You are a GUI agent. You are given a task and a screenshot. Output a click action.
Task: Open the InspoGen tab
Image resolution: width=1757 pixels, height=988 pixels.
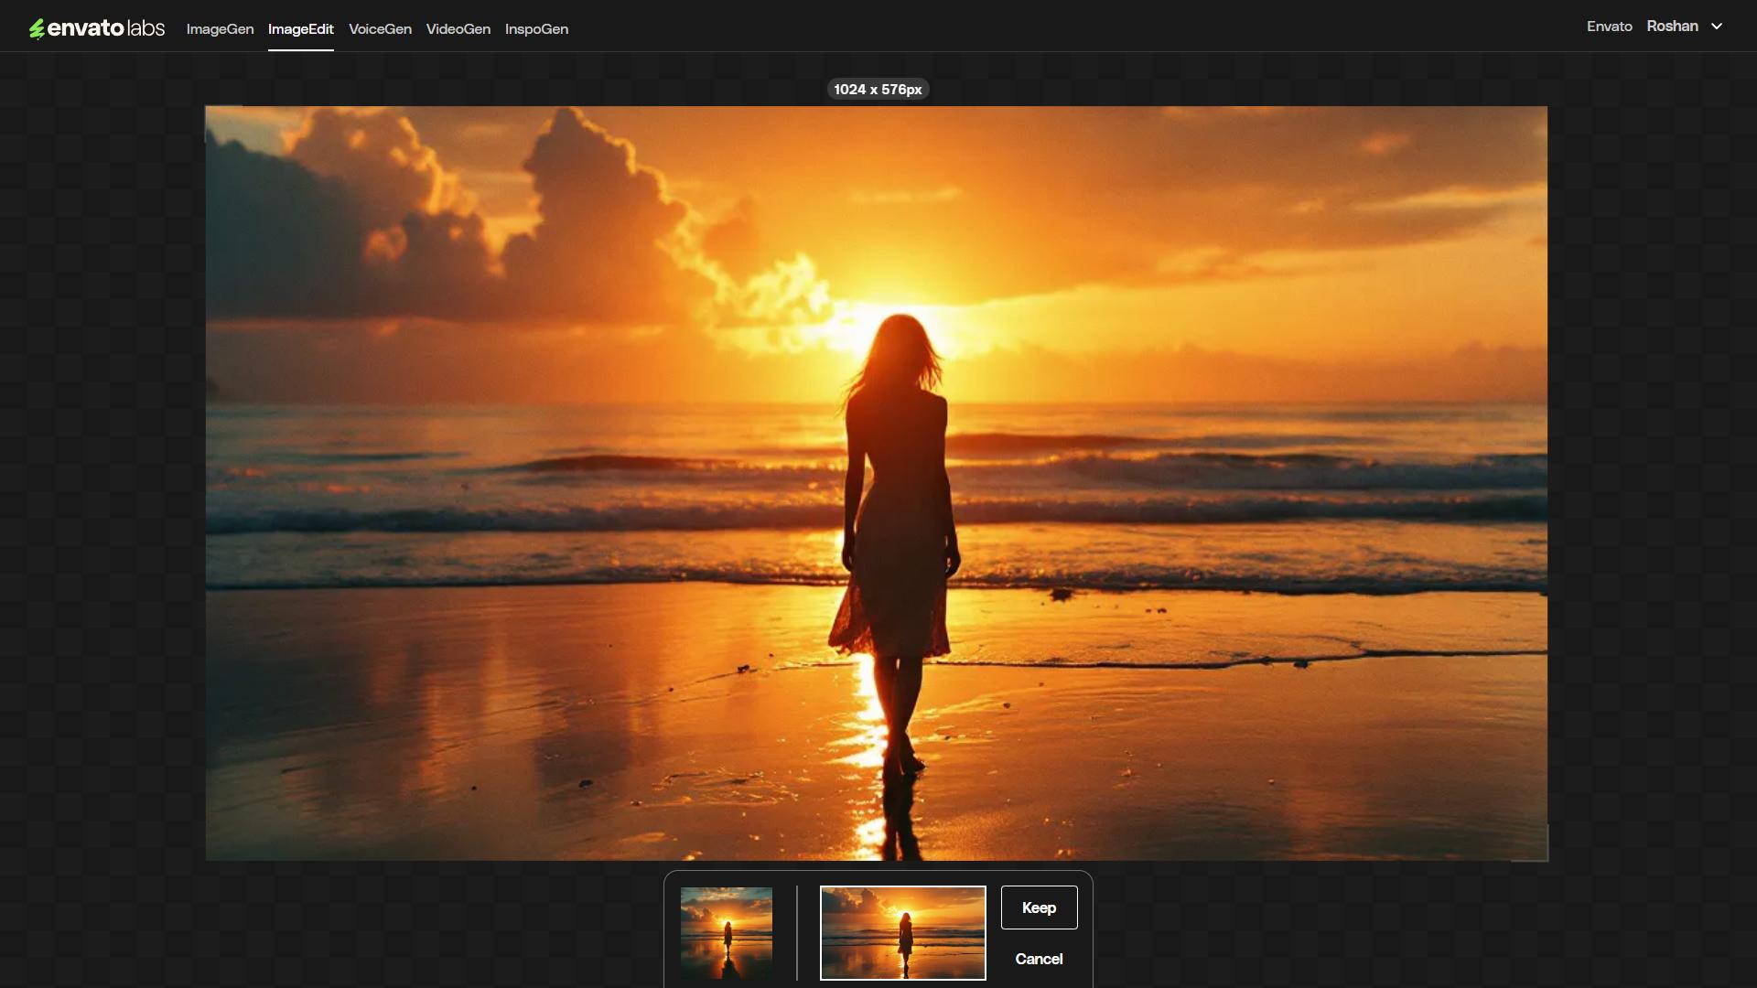[536, 29]
